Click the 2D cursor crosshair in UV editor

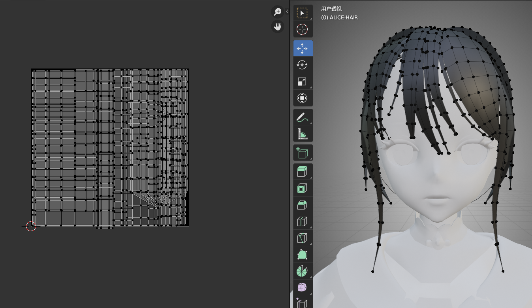pyautogui.click(x=30, y=226)
